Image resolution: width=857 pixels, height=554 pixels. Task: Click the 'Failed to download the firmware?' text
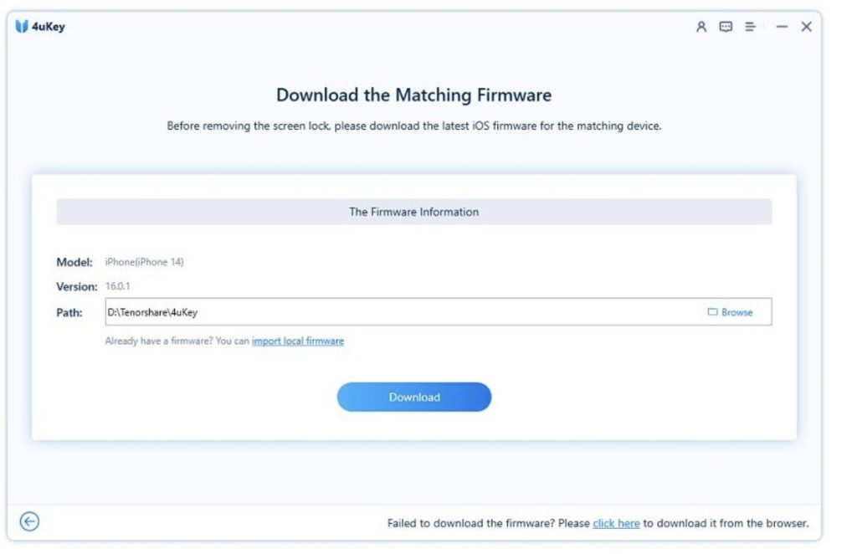(x=489, y=524)
